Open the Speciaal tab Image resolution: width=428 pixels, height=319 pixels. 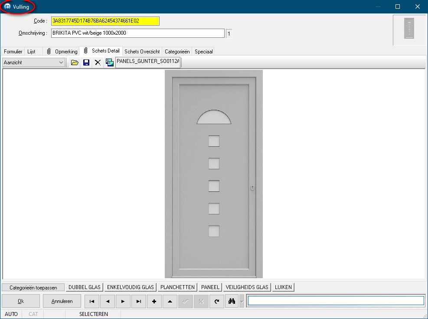tap(204, 51)
